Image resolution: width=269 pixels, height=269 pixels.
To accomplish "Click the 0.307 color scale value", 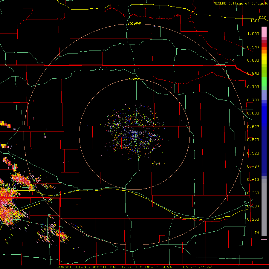I will [253, 206].
